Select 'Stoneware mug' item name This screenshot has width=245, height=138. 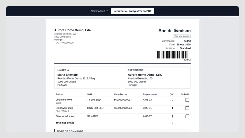click(64, 108)
